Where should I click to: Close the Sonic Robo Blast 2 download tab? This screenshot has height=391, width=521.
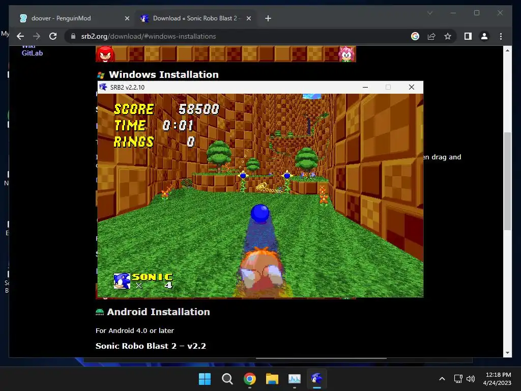tap(248, 18)
